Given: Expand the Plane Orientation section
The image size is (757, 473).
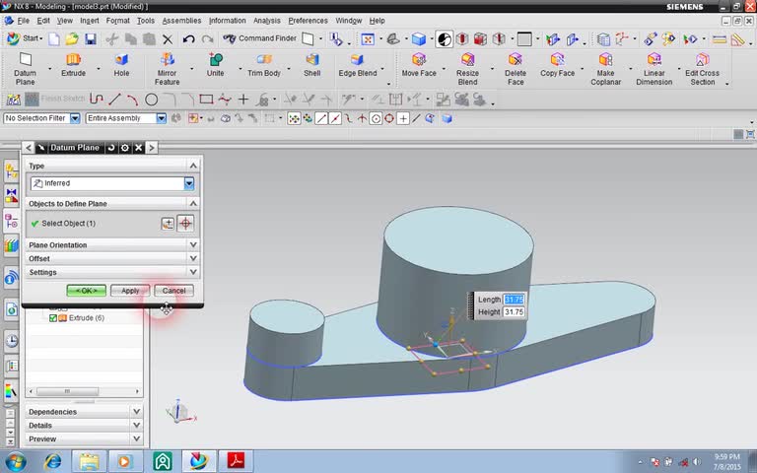Looking at the screenshot, I should pos(110,245).
